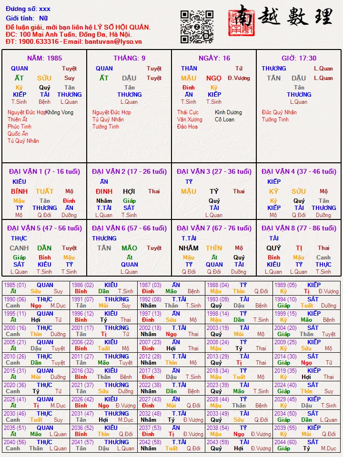Click 'Đ.Vượng' in the NGÀY column
Viewport: 343px width, 457px height.
pyautogui.click(x=239, y=78)
